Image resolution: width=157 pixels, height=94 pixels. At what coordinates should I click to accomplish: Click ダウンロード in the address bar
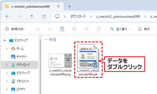point(78,16)
